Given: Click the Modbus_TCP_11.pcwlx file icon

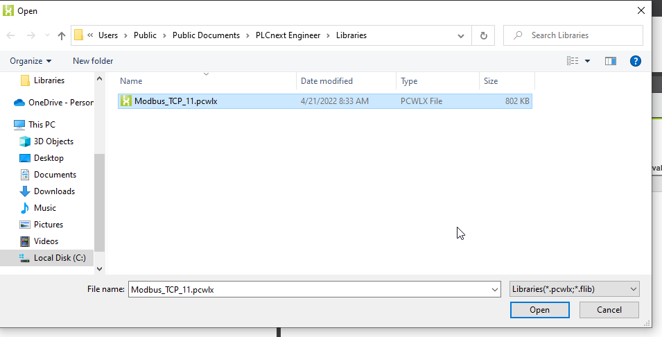Looking at the screenshot, I should [125, 101].
